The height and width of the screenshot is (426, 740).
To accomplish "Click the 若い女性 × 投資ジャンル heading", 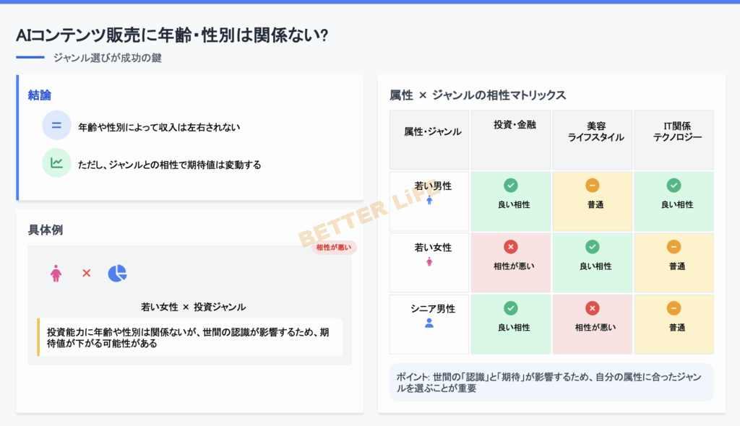I will tap(193, 307).
